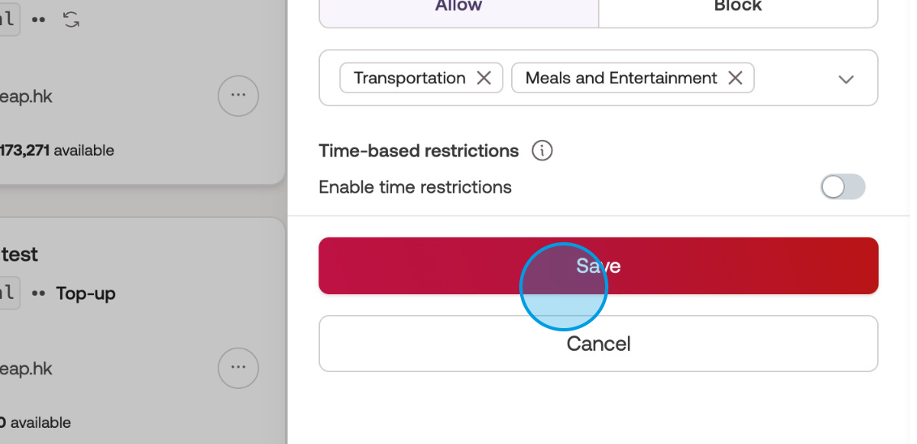The height and width of the screenshot is (444, 917).
Task: Click the dots icon beside sync arrows
Action: [x=38, y=20]
